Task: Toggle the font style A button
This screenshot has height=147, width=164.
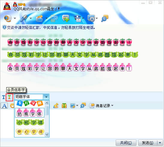Action: click(x=4, y=106)
